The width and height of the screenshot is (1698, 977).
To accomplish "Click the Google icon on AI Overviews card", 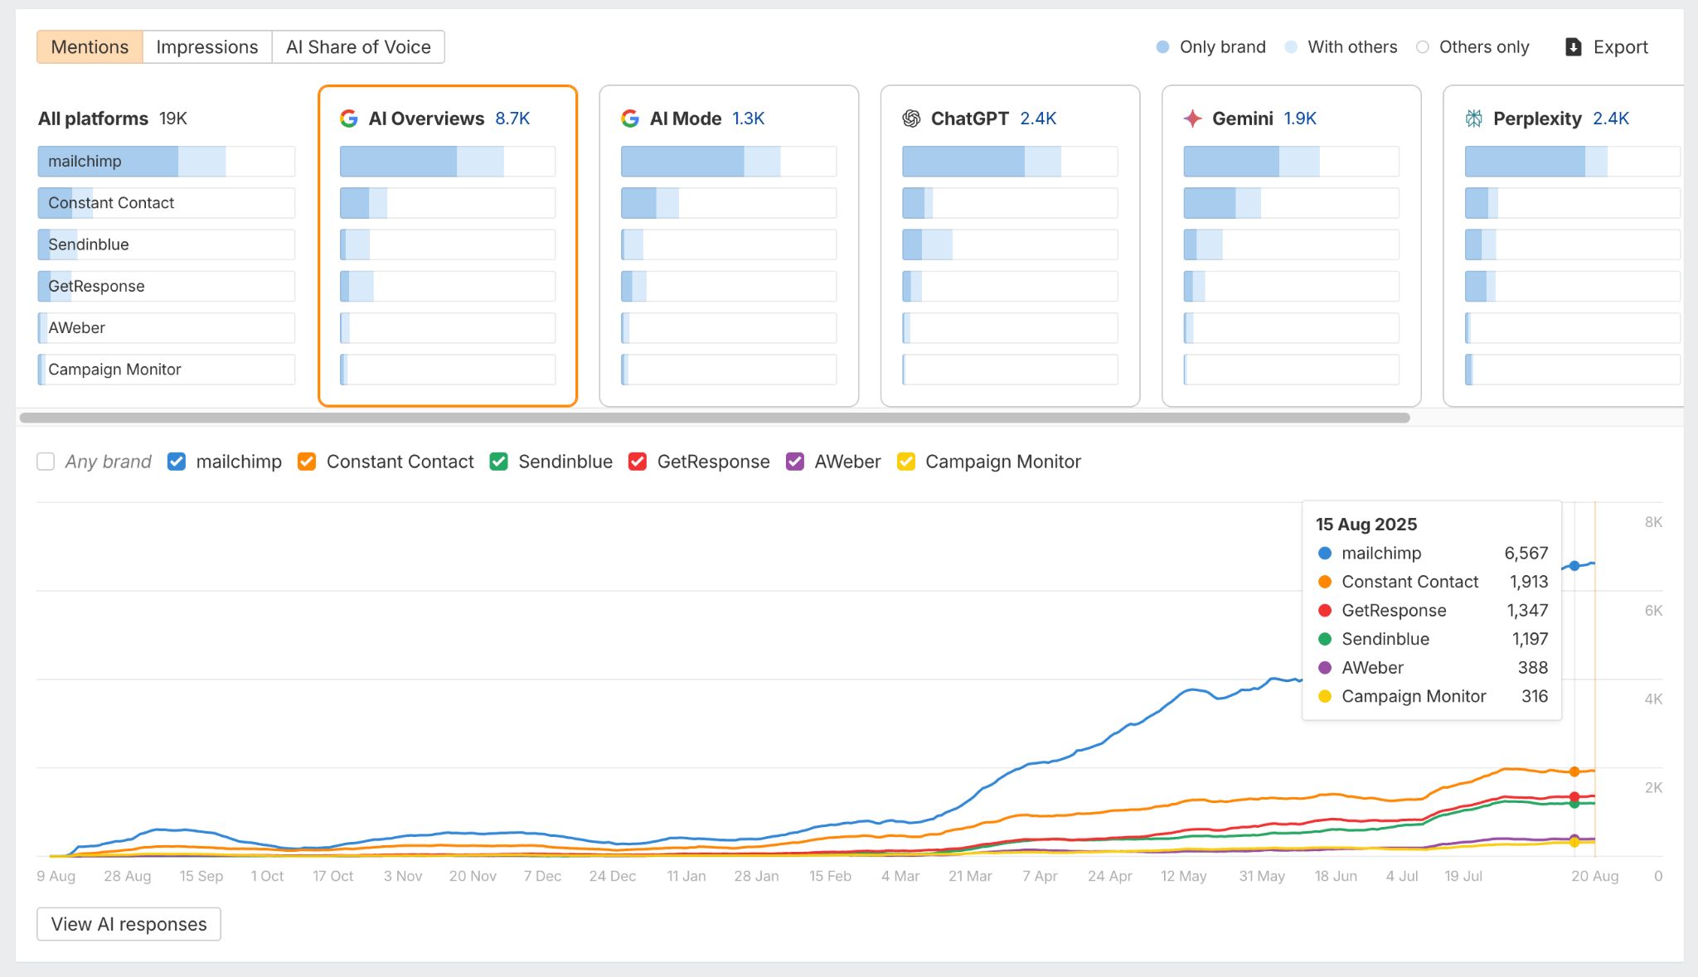I will pos(348,118).
